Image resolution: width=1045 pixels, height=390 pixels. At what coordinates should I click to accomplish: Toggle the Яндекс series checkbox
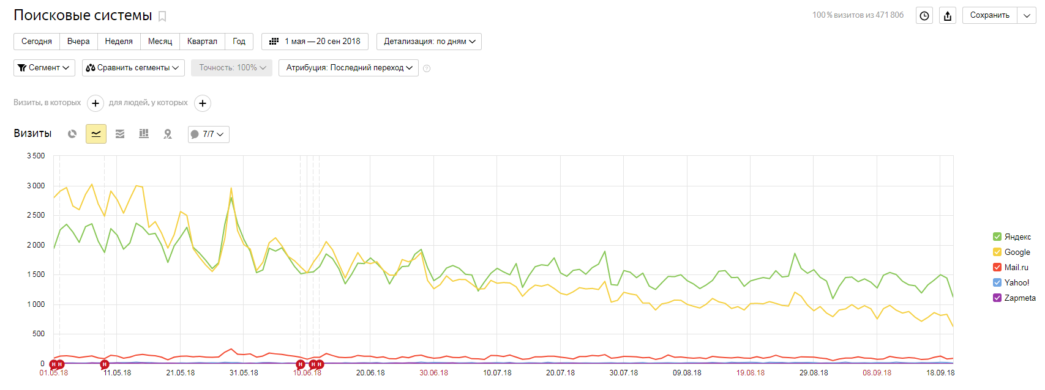coord(997,237)
